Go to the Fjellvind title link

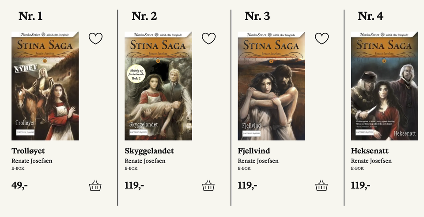(254, 151)
